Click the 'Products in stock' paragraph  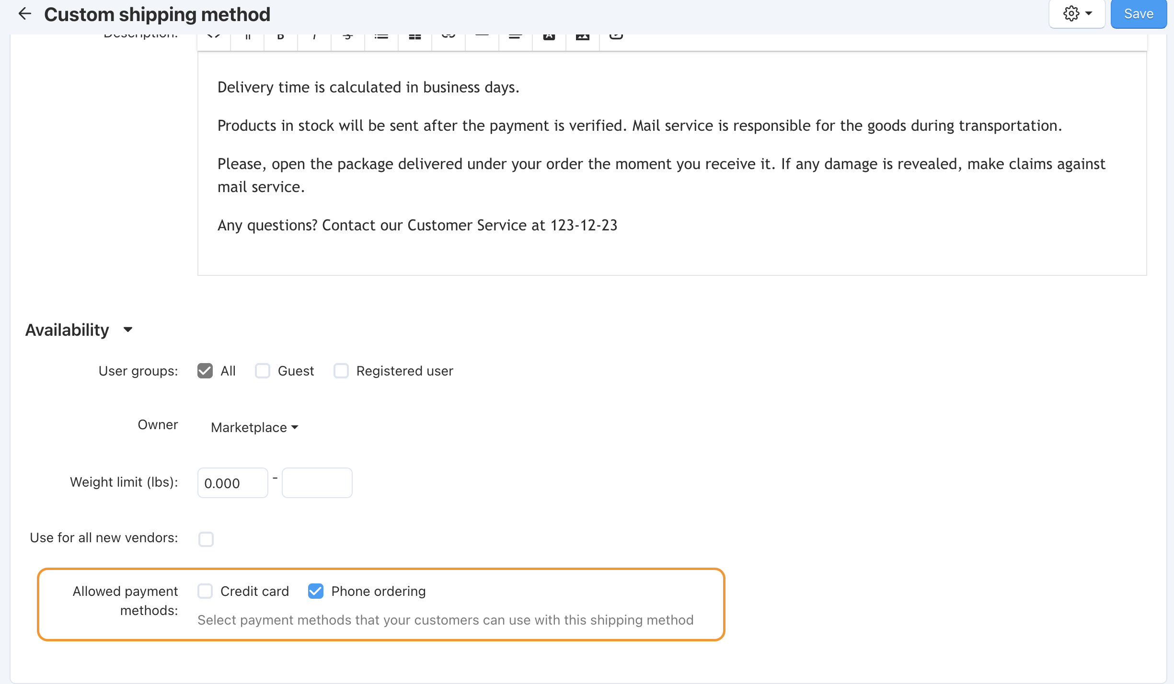640,125
